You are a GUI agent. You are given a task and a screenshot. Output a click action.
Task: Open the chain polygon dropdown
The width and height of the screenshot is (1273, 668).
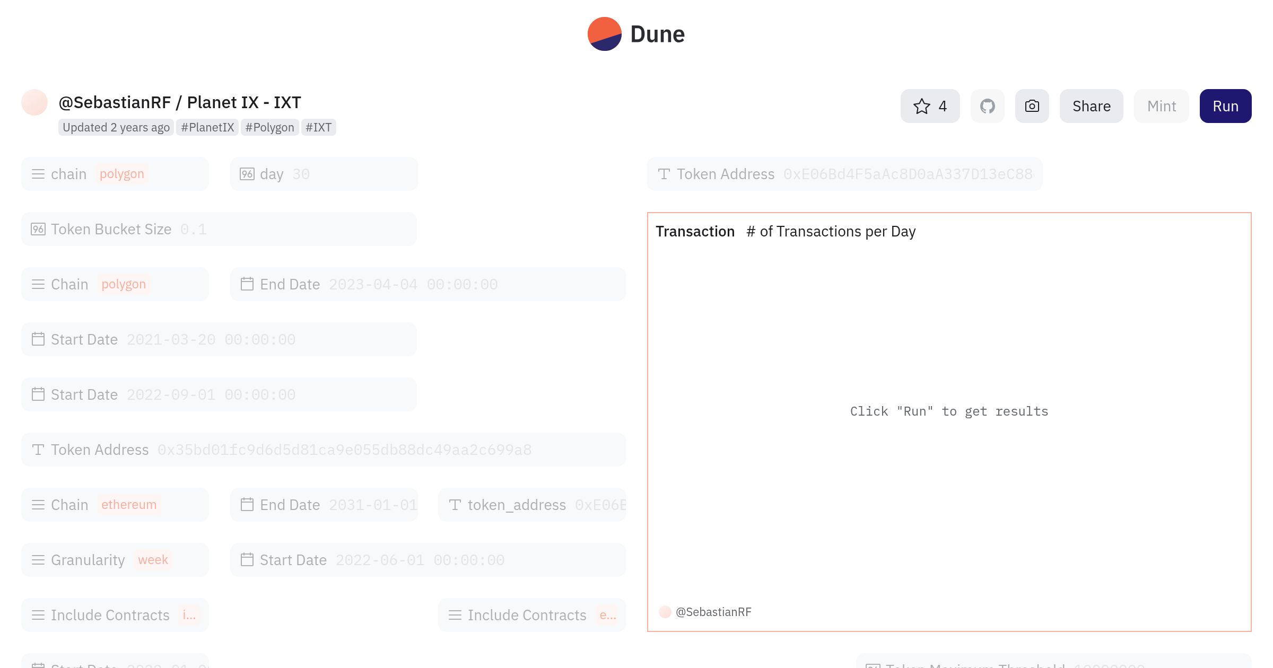tap(115, 174)
